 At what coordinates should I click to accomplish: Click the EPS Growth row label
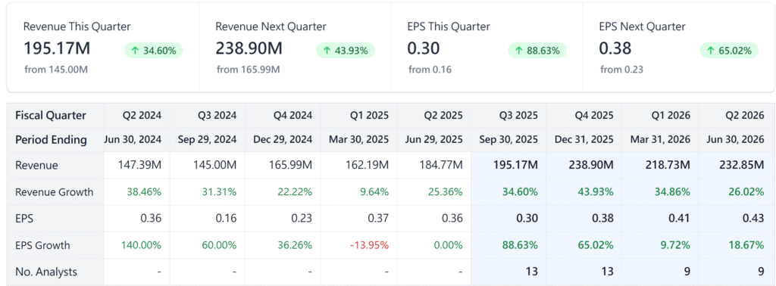pyautogui.click(x=42, y=245)
